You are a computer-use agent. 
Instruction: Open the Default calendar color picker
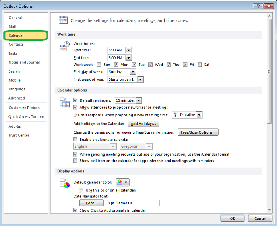122,182
